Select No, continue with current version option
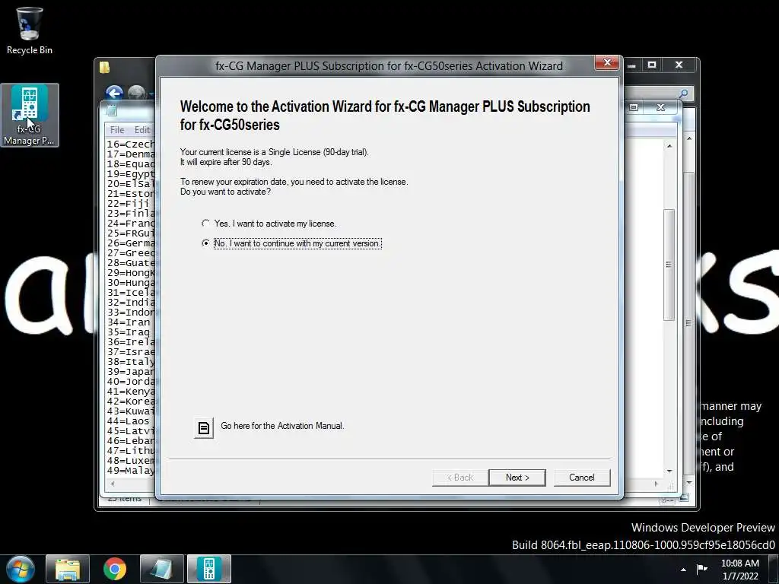The height and width of the screenshot is (584, 779). [291, 243]
